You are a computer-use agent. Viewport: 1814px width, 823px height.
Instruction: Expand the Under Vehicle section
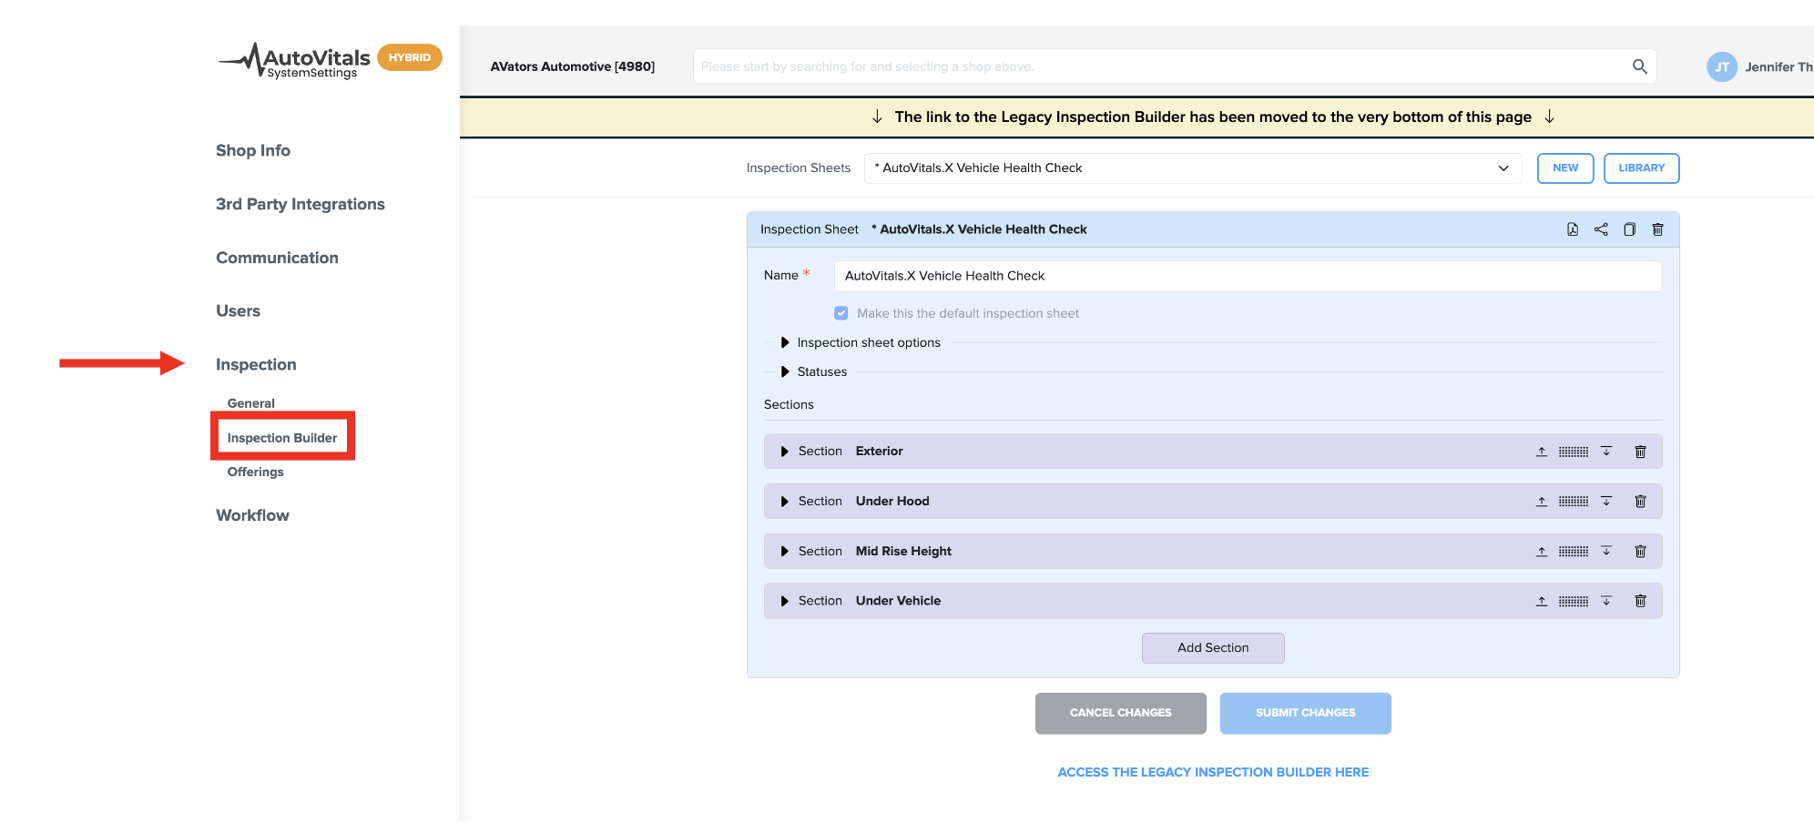point(785,601)
